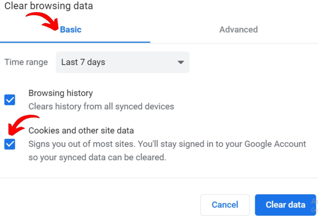Toggle the Cookies and other site data checkbox
The image size is (318, 218).
pyautogui.click(x=10, y=144)
